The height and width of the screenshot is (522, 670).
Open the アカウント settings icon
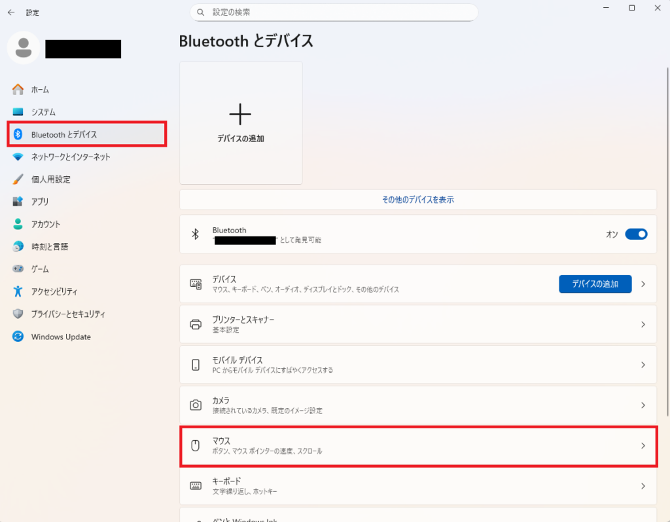(18, 224)
